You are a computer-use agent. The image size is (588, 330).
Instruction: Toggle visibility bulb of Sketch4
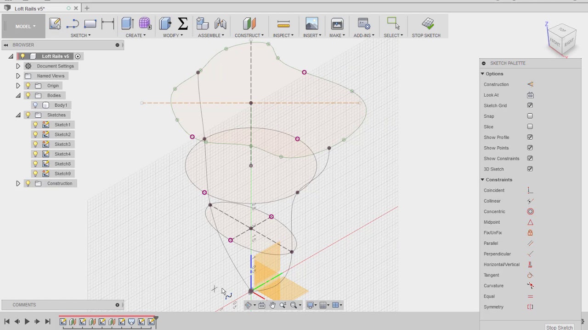35,154
